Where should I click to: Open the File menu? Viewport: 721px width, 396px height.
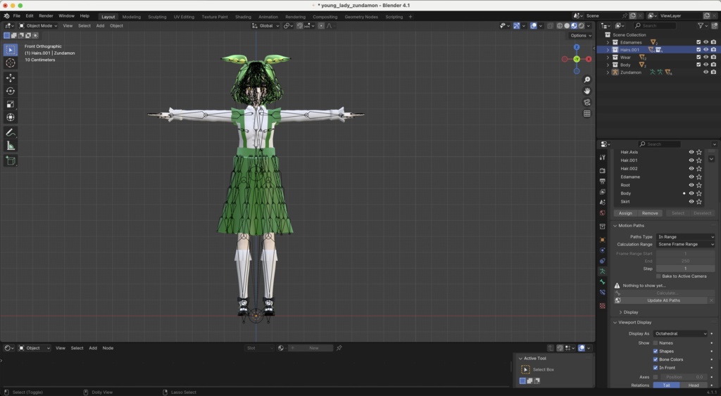[x=17, y=15]
